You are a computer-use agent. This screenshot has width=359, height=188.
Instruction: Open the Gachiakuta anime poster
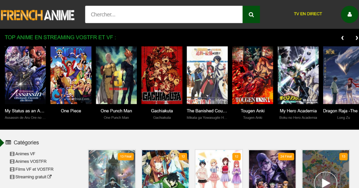click(162, 75)
